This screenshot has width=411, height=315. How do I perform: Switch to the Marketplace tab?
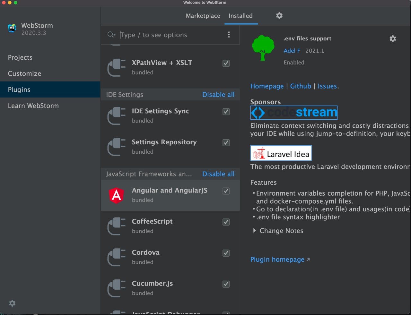(203, 16)
